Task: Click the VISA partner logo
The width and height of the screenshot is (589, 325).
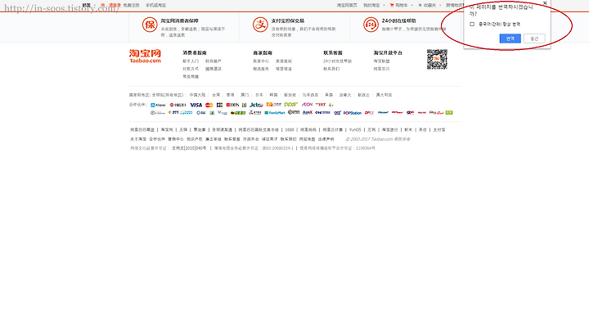Action: (196, 105)
